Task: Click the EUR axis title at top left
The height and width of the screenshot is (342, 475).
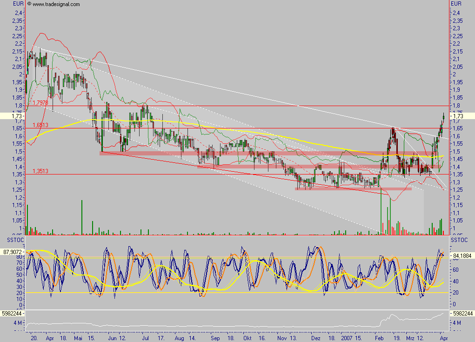Action: (x=17, y=3)
